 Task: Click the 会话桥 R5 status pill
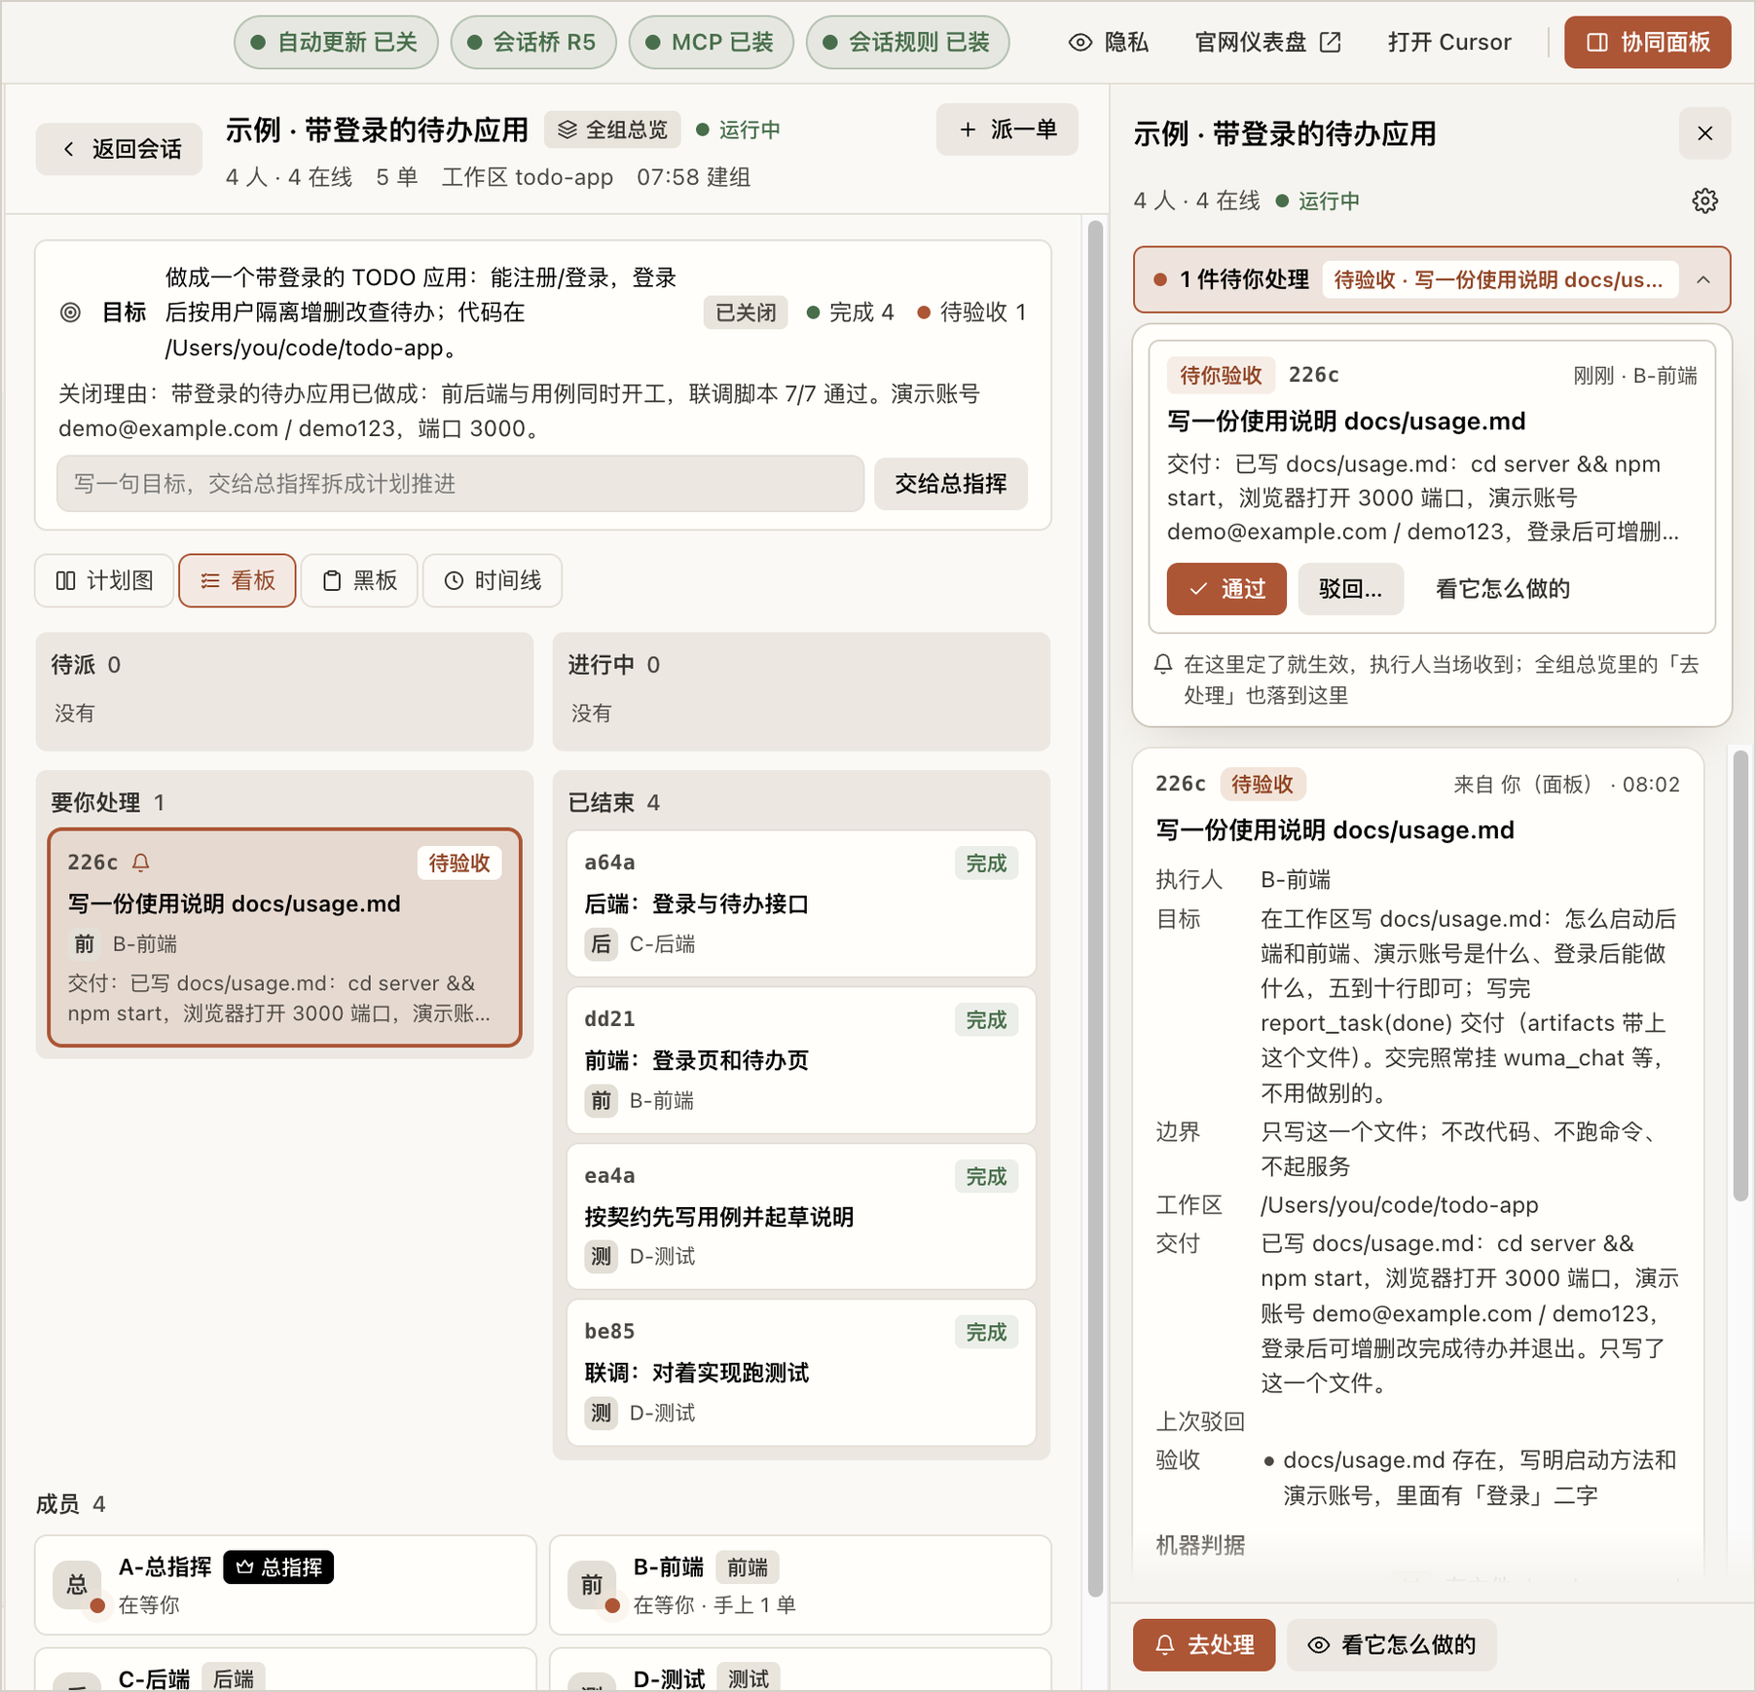point(533,43)
